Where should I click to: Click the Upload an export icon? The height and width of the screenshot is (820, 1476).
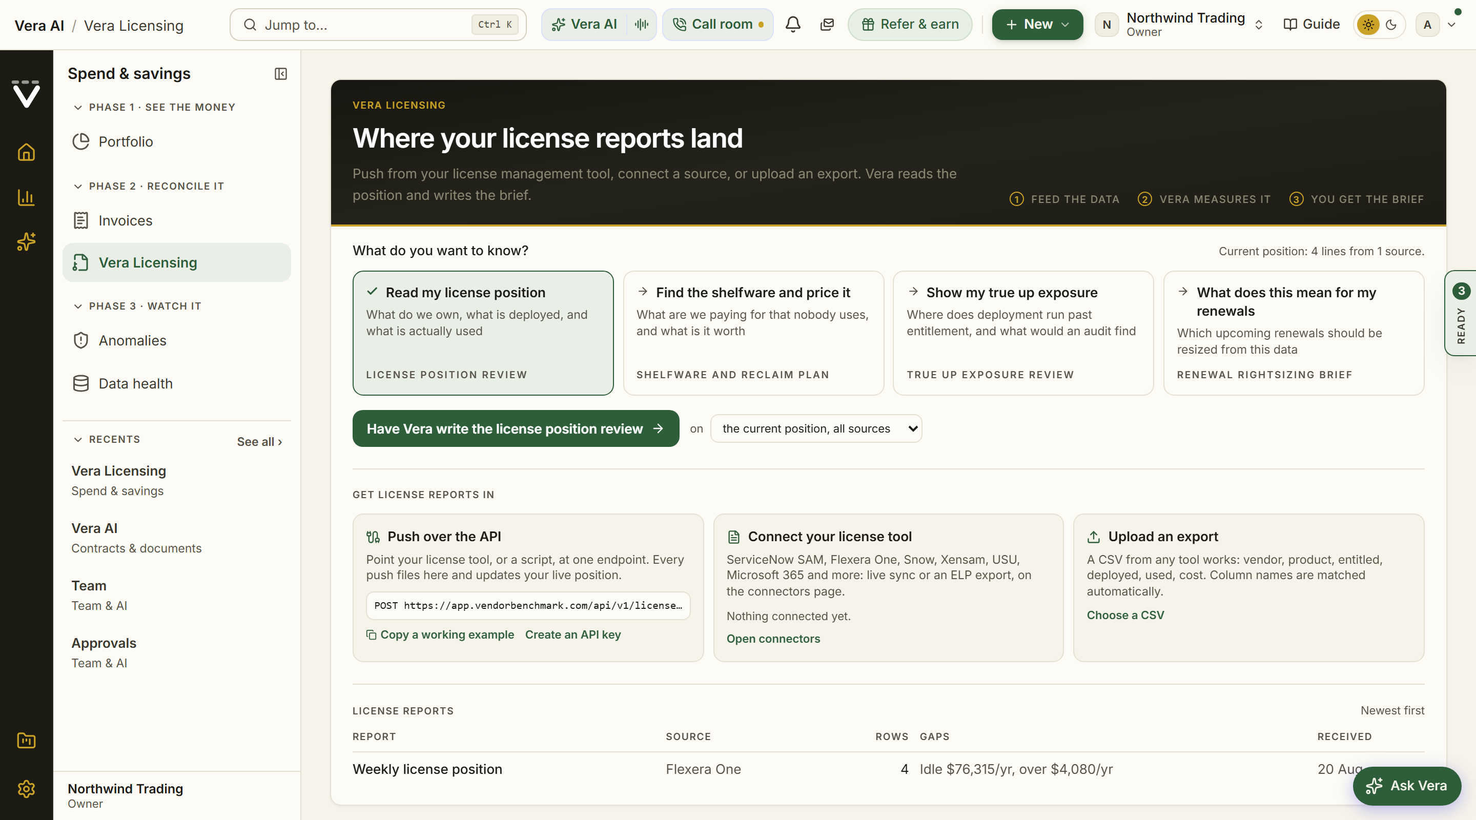point(1093,537)
